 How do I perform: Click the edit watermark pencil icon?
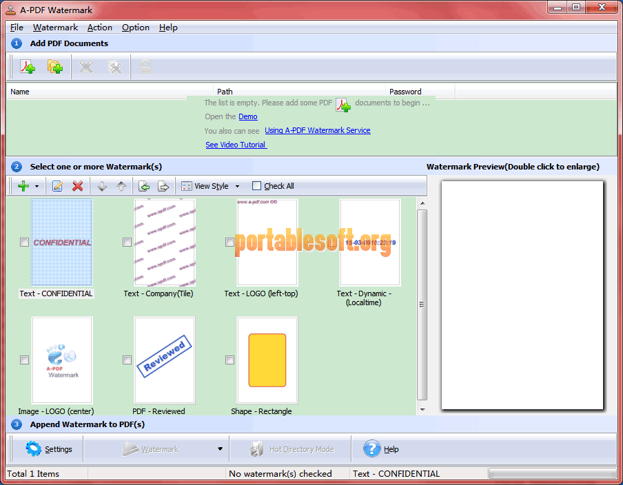[58, 186]
